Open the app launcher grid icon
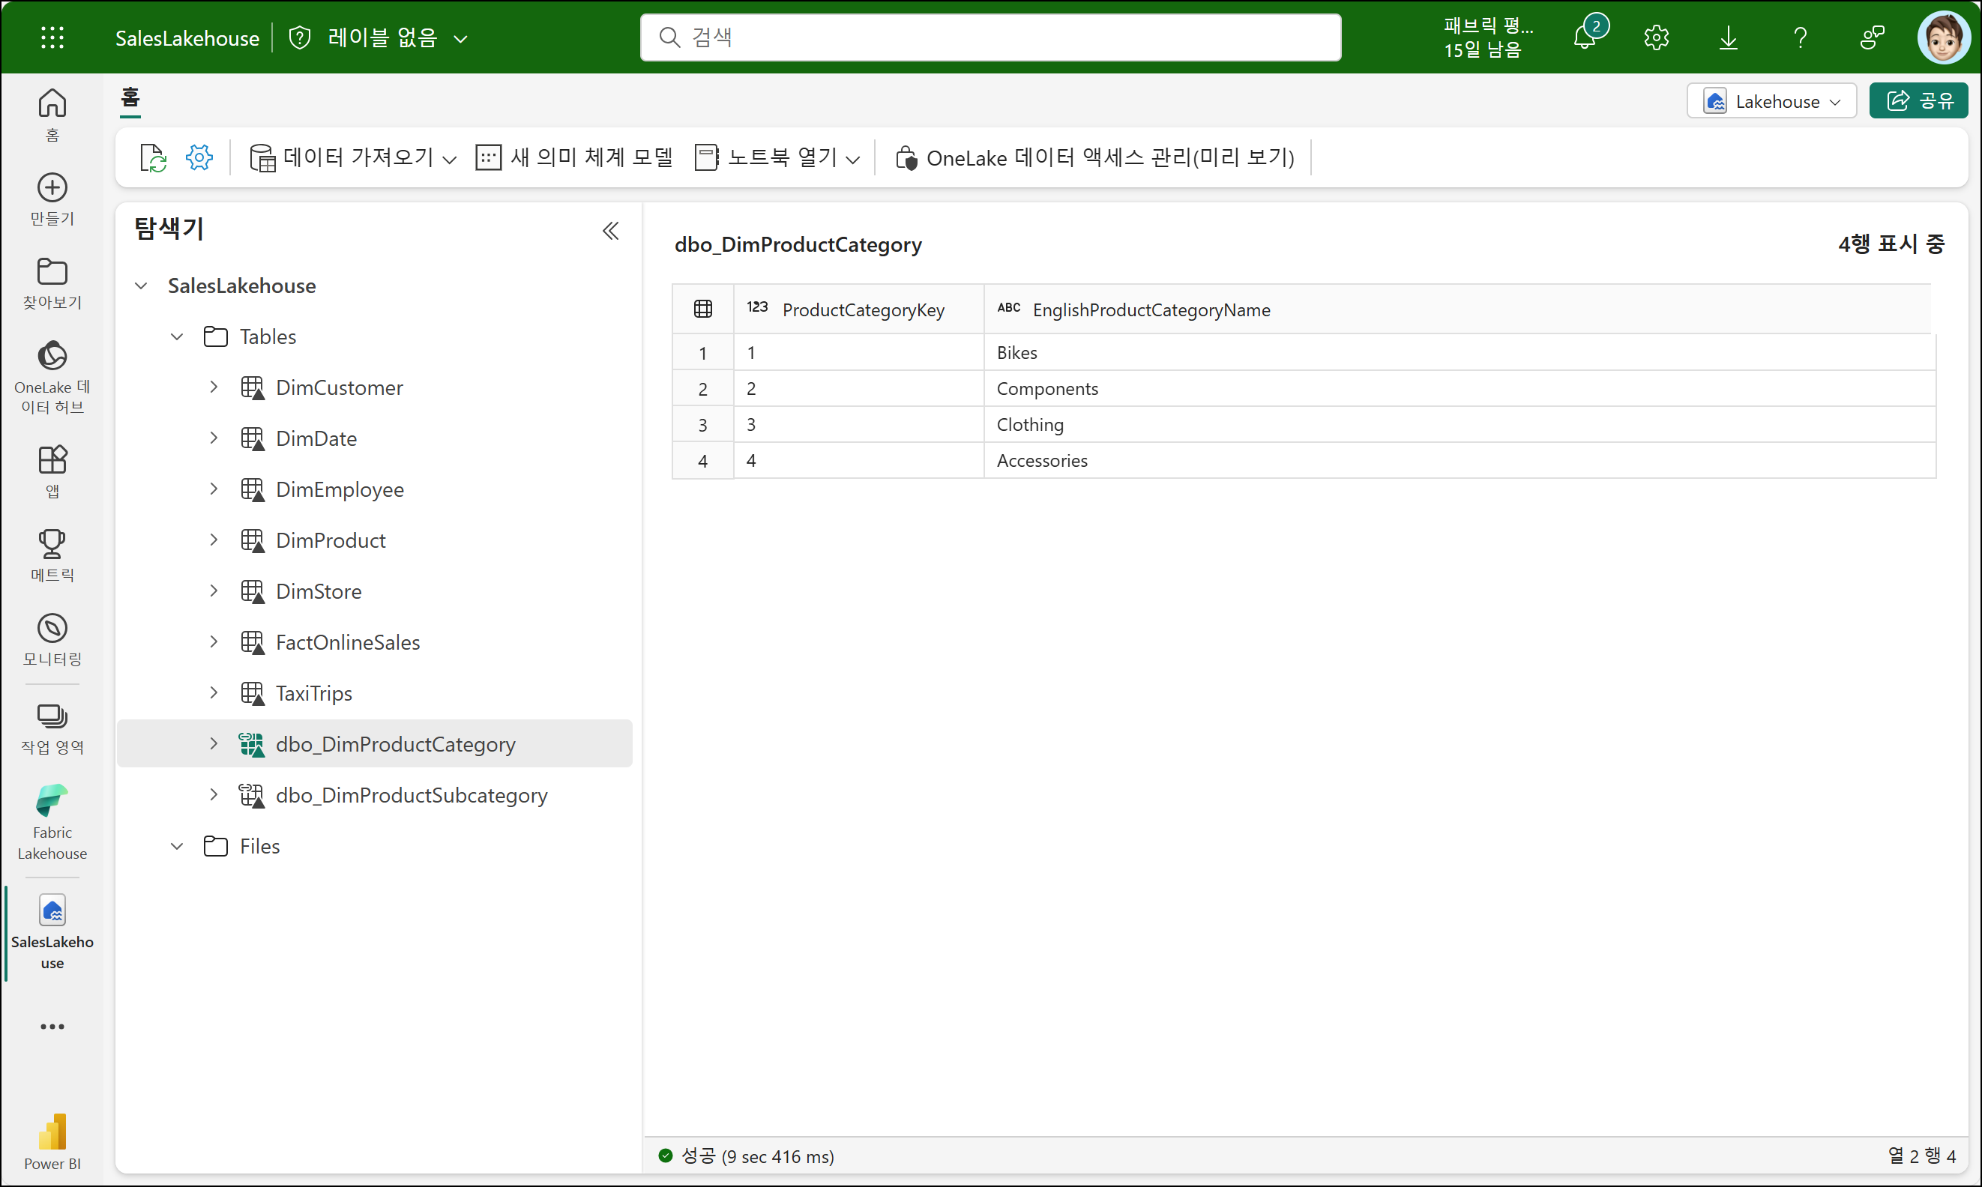 [x=52, y=37]
